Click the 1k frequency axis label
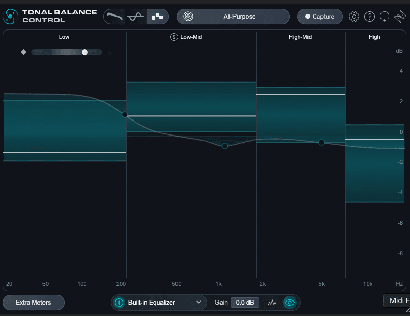Viewport: 410px width, 316px height. pos(218,284)
